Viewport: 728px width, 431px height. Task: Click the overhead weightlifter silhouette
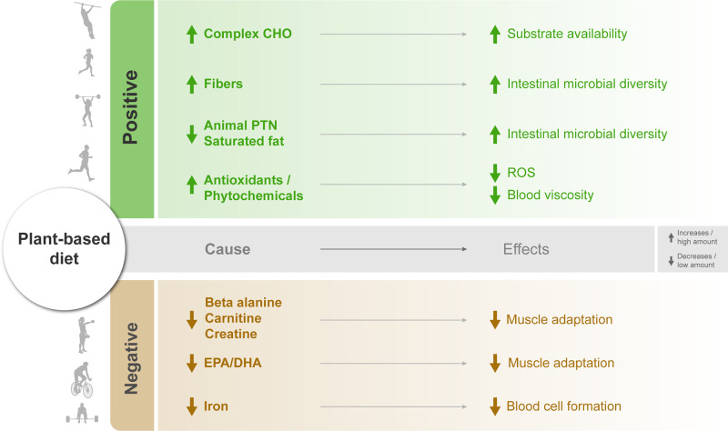point(87,110)
